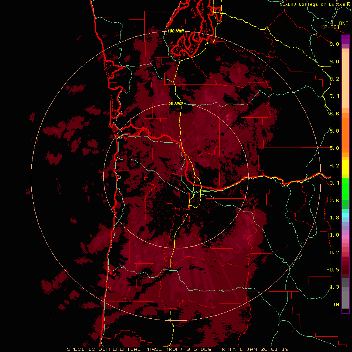
Task: Click the 7.4 scale value
Action: pyautogui.click(x=334, y=96)
